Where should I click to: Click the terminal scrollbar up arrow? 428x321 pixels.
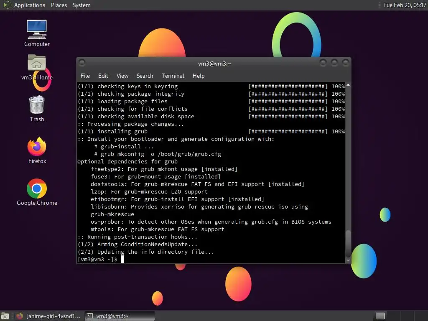coord(348,85)
